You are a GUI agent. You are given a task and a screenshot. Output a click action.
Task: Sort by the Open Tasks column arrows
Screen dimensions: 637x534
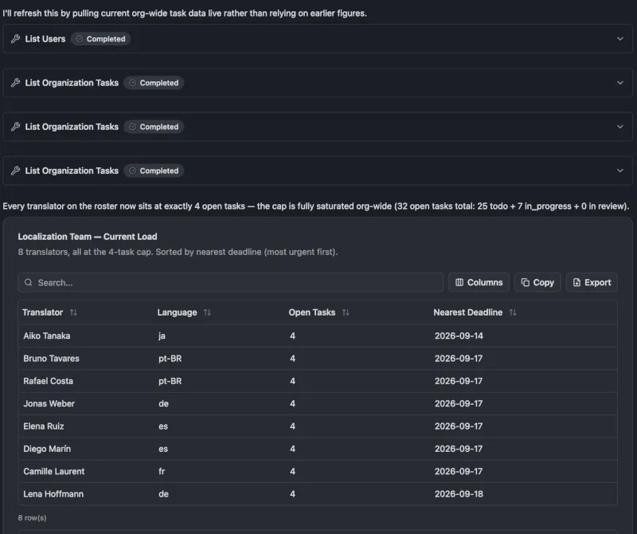tap(346, 312)
